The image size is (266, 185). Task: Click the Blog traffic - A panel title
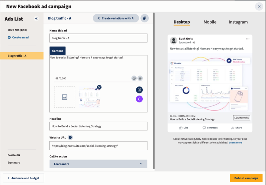pyautogui.click(x=60, y=18)
